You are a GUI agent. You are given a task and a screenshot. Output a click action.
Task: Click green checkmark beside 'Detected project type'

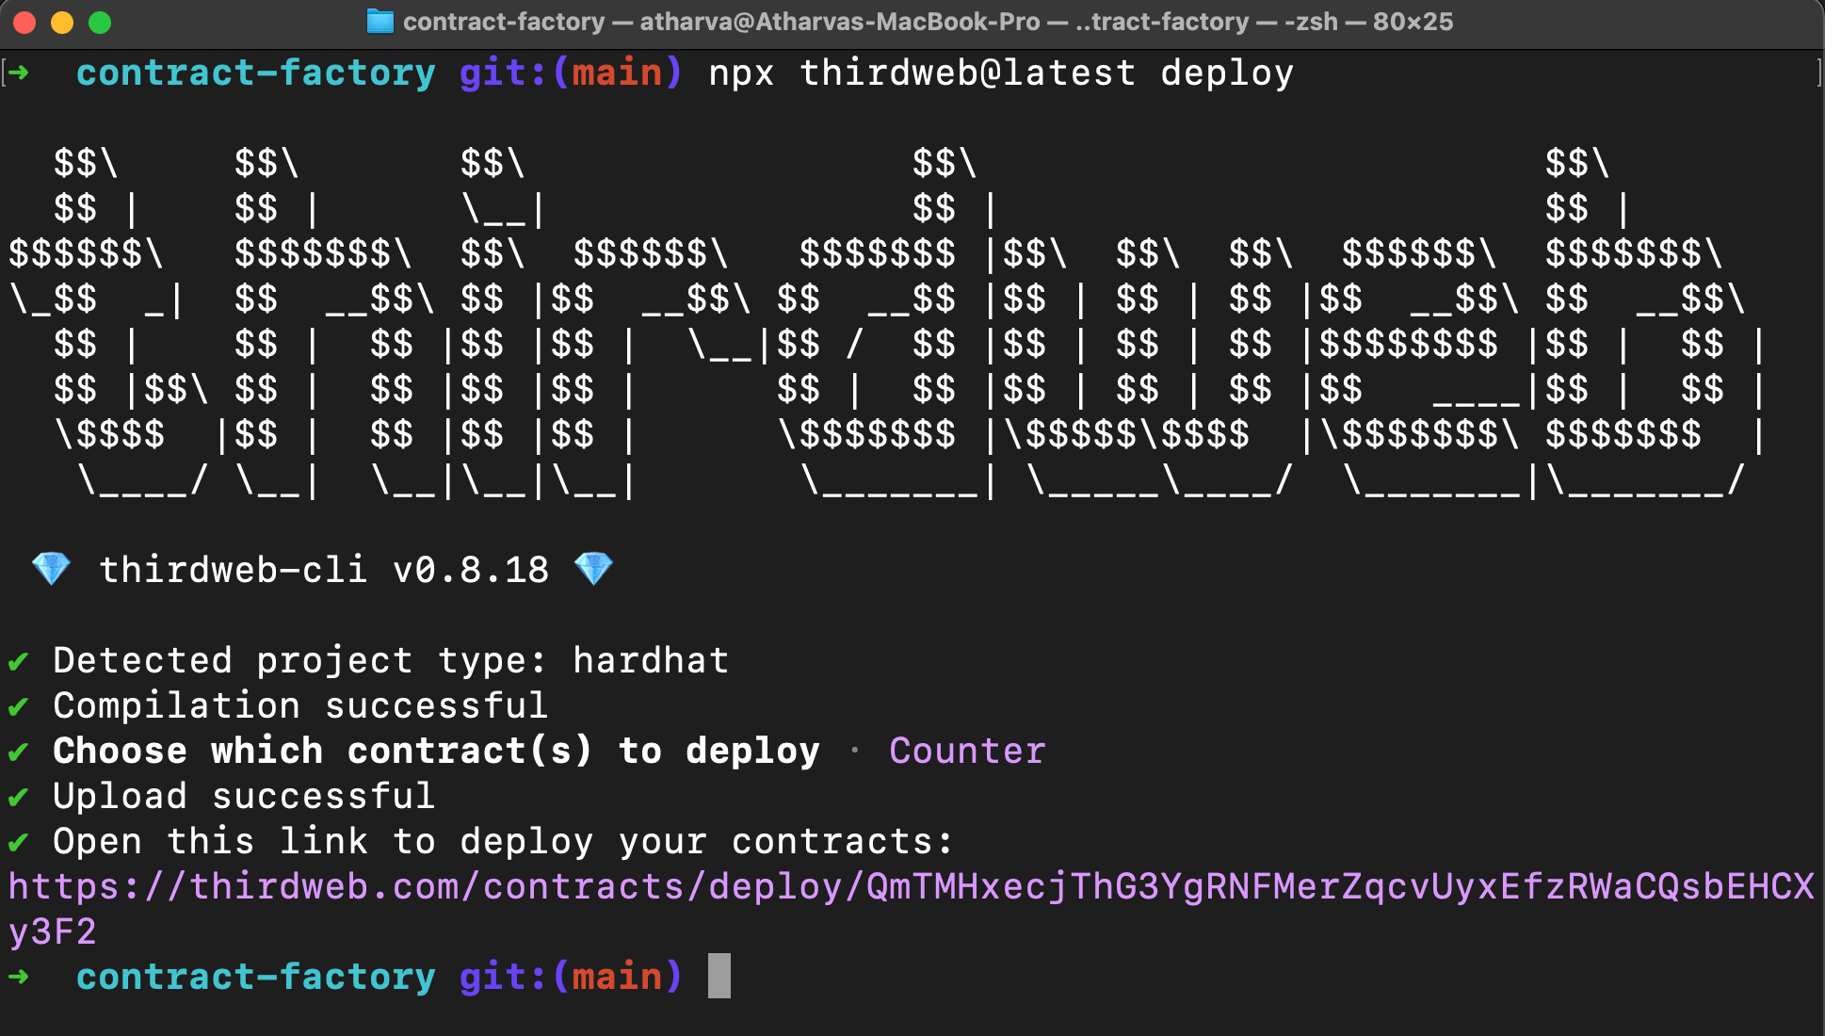[18, 662]
